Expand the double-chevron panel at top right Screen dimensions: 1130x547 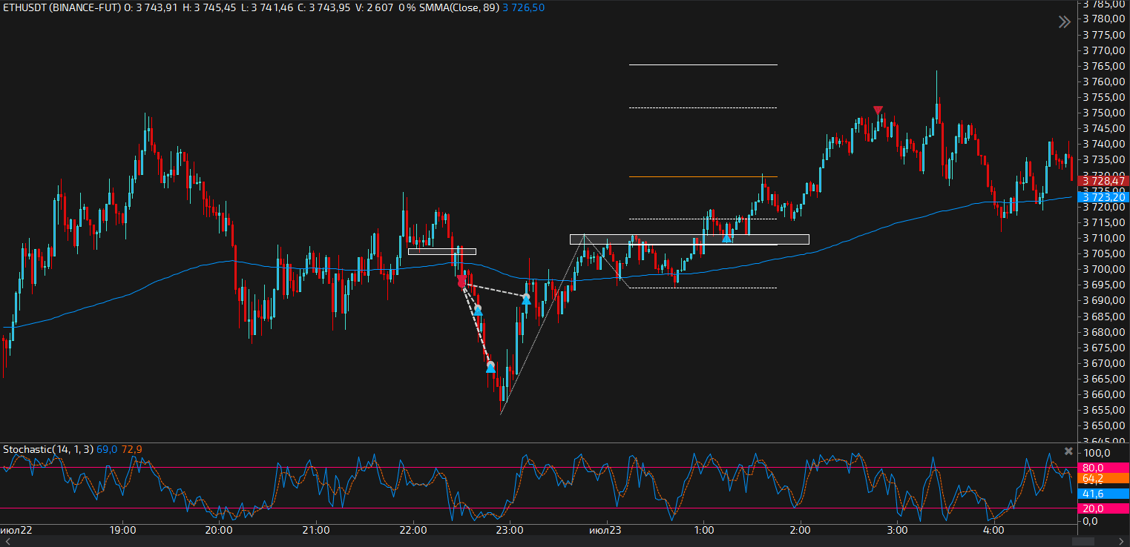[1065, 22]
